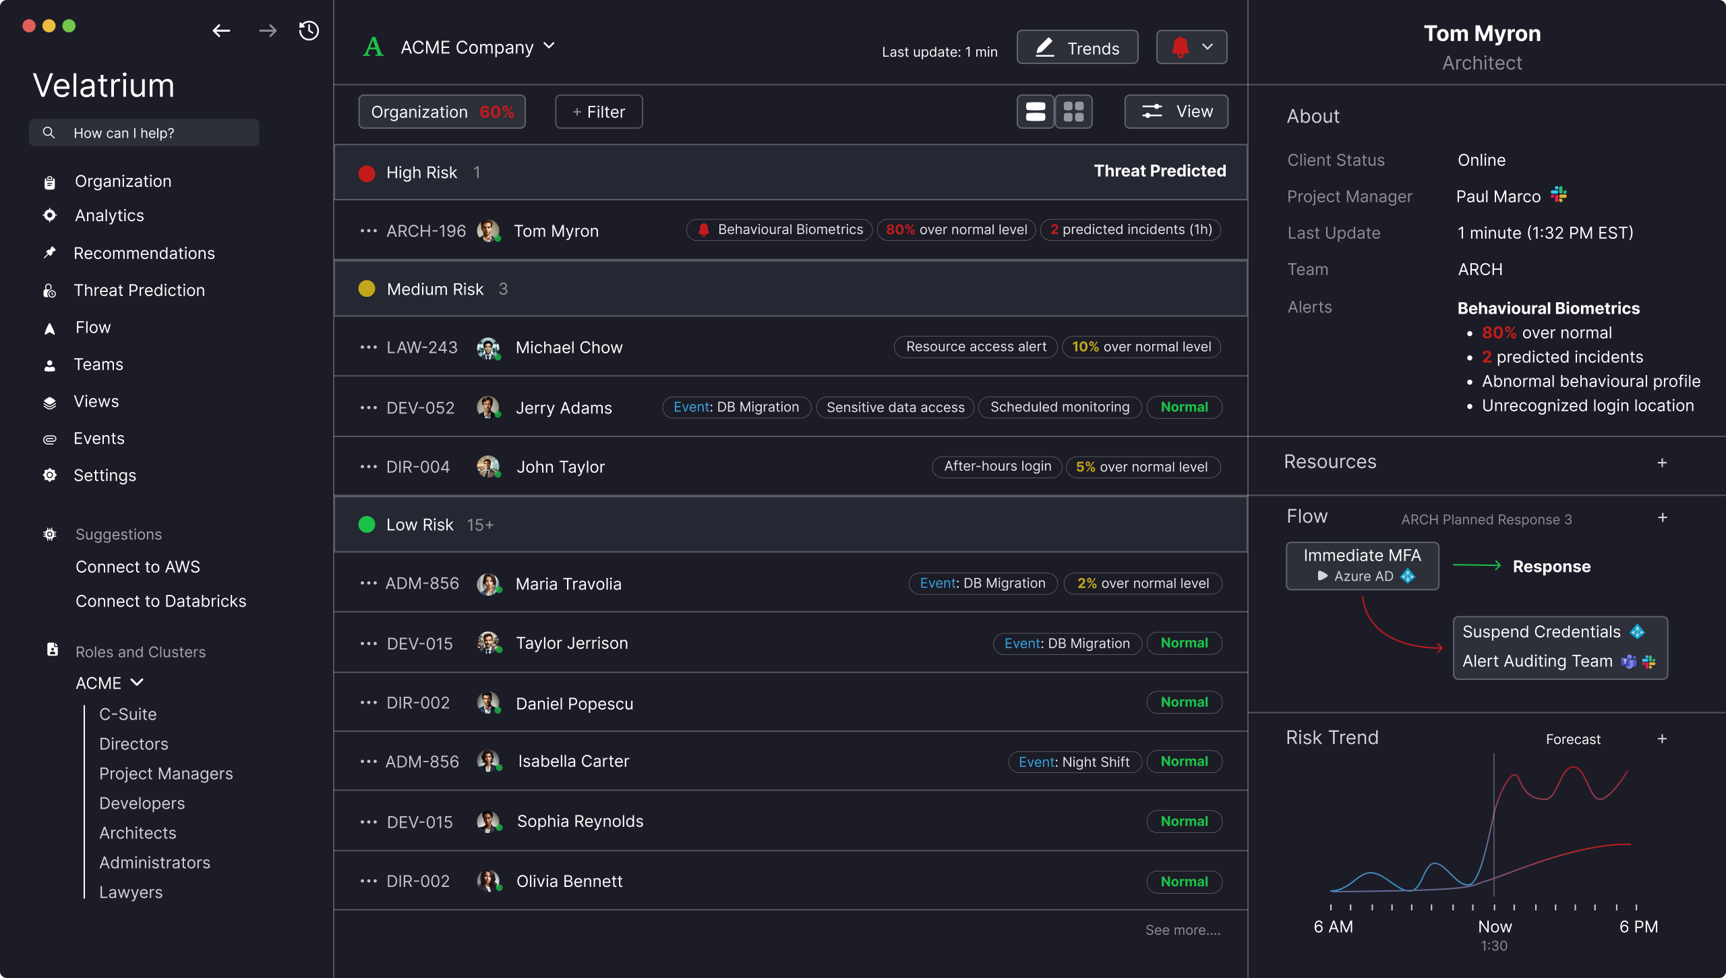Click Connect to Databricks suggestion
1726x978 pixels.
point(160,602)
